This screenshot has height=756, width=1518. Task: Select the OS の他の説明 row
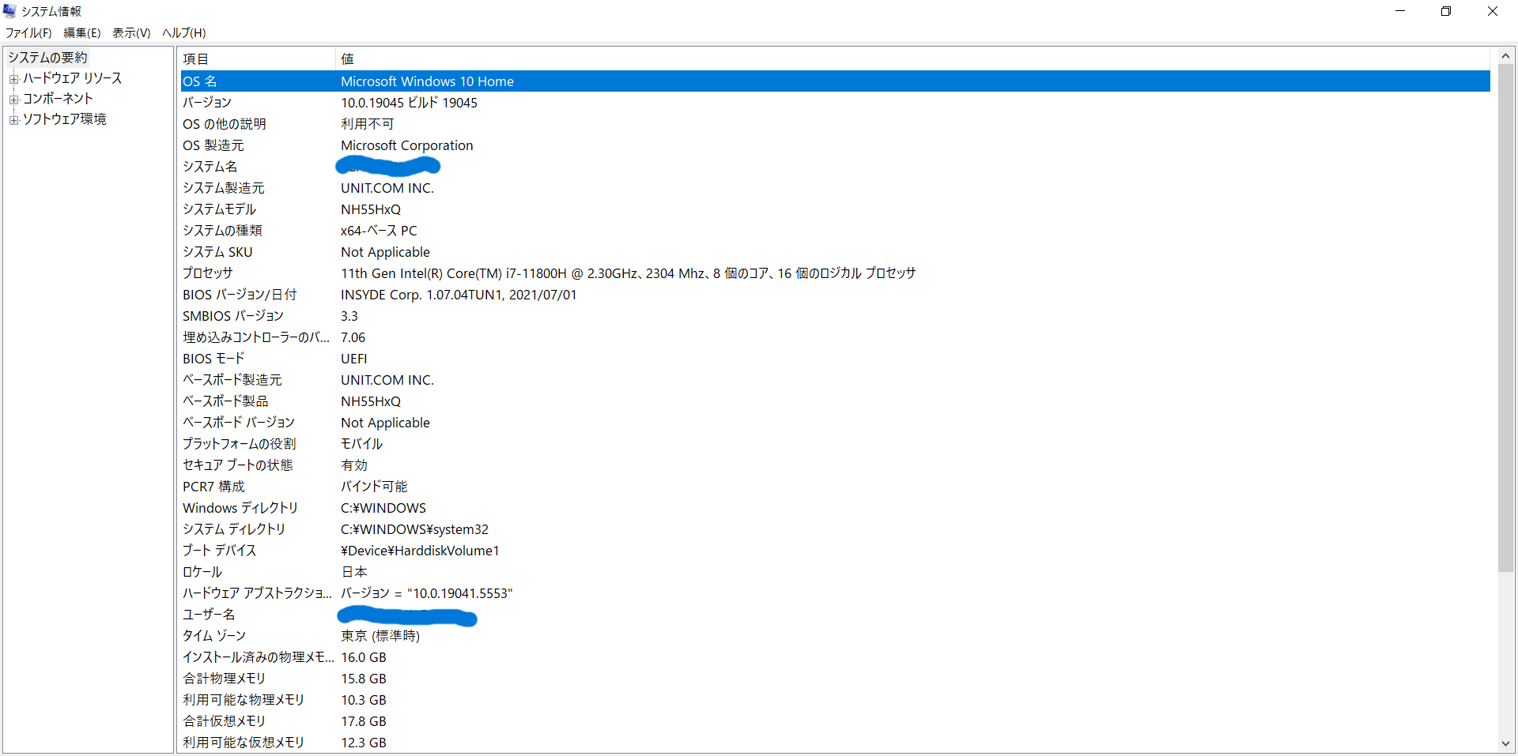point(836,124)
